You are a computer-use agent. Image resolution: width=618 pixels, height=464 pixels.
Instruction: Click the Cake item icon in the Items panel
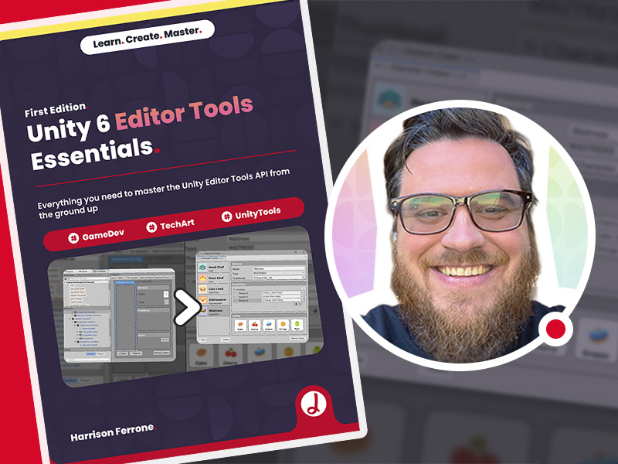tap(240, 326)
